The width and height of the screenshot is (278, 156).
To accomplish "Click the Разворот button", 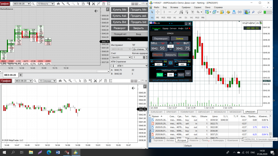I will [120, 28].
